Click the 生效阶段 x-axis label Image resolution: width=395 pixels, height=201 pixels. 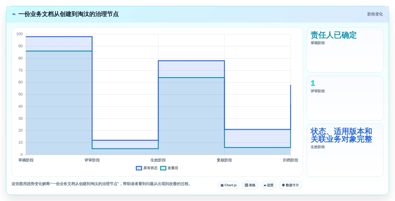[158, 160]
